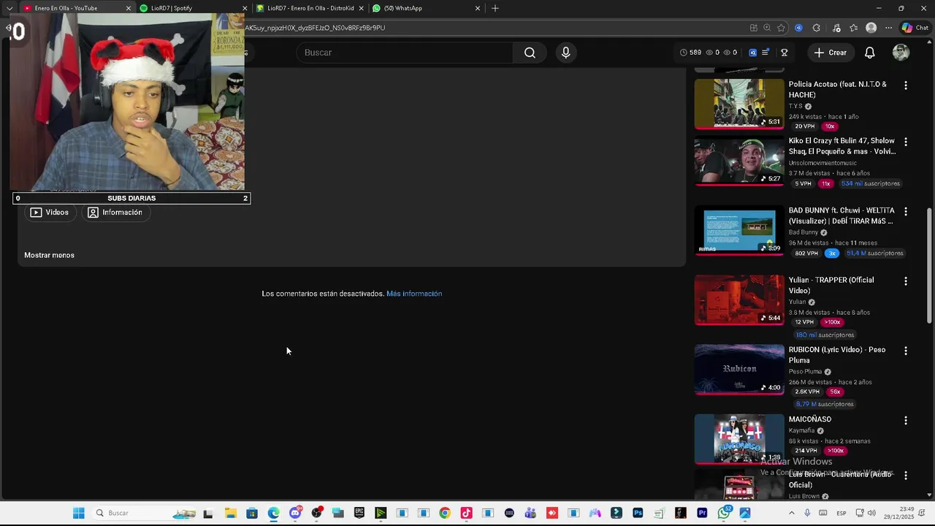Open options menu for Yulian TRAPPER video
935x526 pixels.
coord(906,281)
